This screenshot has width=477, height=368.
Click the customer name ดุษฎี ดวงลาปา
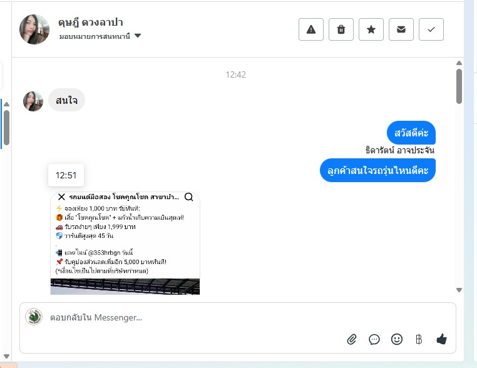[91, 22]
